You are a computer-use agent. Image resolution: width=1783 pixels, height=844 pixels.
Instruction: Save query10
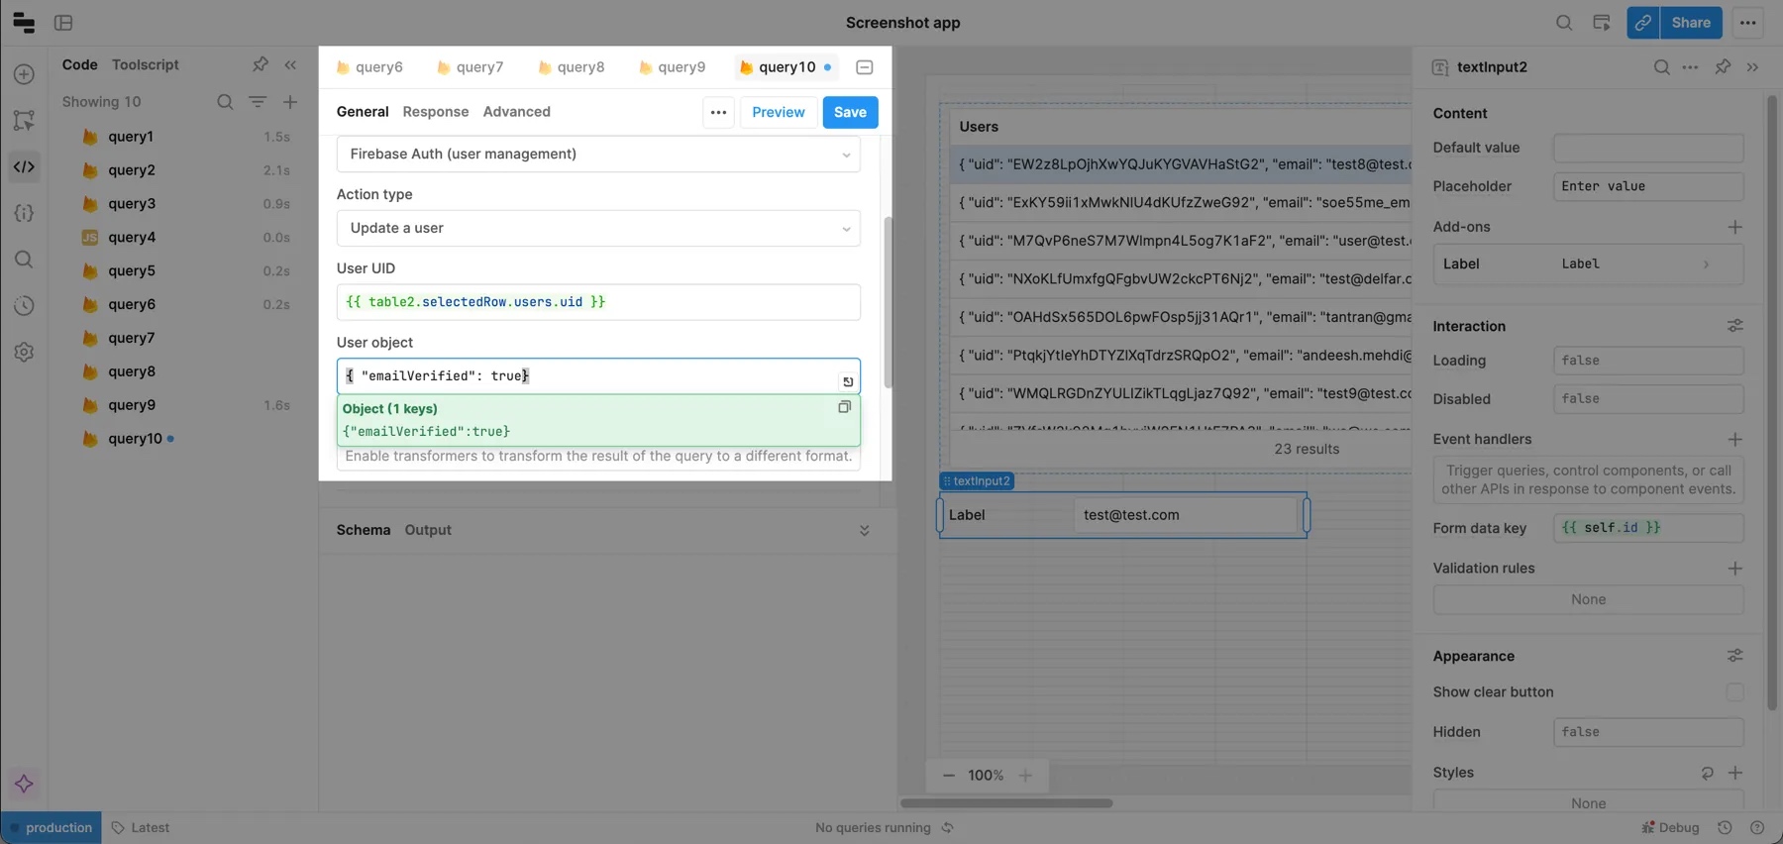tap(850, 112)
